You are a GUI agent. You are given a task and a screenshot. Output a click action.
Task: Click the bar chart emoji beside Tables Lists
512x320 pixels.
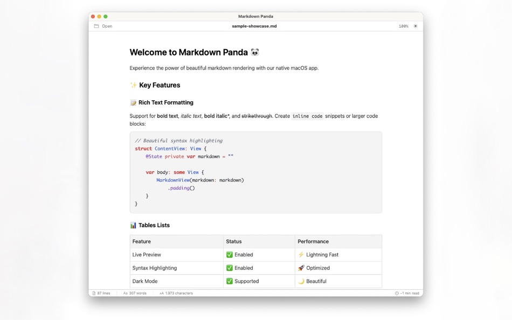pos(133,225)
